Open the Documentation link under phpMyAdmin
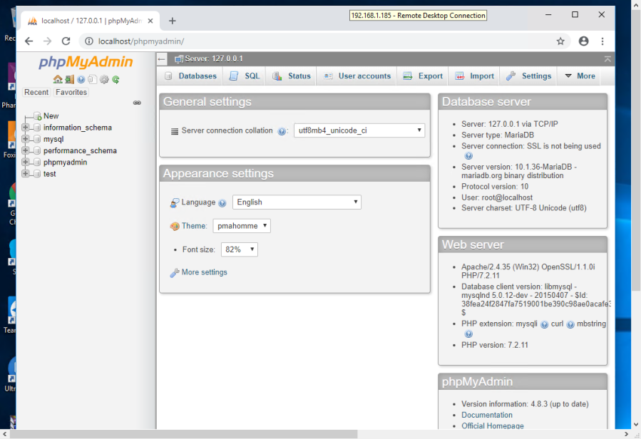The width and height of the screenshot is (641, 439). point(487,415)
